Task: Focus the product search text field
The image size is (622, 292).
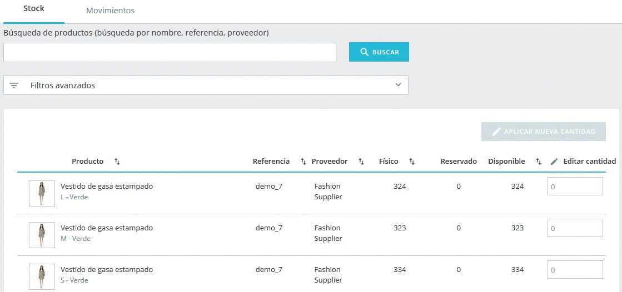Action: click(170, 52)
